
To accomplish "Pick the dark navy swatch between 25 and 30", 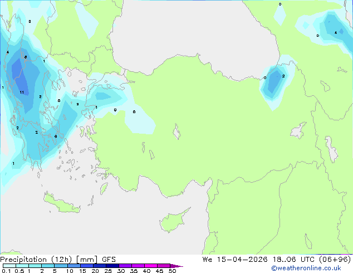I will click(x=112, y=266).
